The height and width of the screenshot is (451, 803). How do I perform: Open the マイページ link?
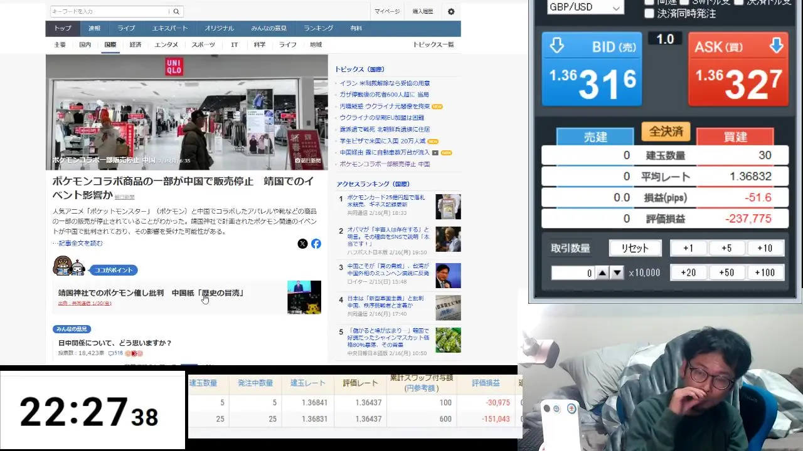coord(387,11)
